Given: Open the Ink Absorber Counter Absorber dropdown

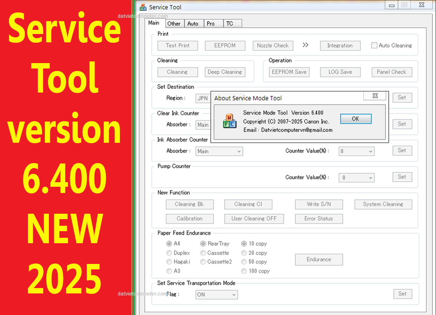Looking at the screenshot, I should click(x=219, y=151).
